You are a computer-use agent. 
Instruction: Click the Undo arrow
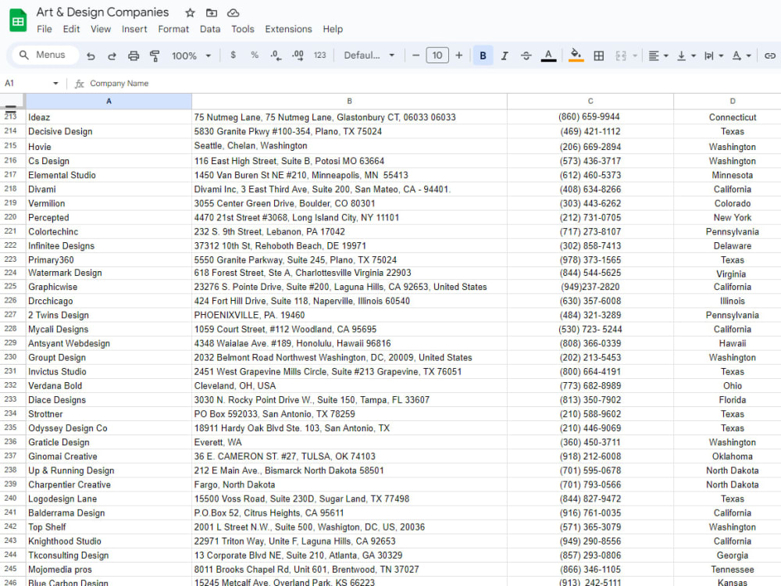point(91,55)
